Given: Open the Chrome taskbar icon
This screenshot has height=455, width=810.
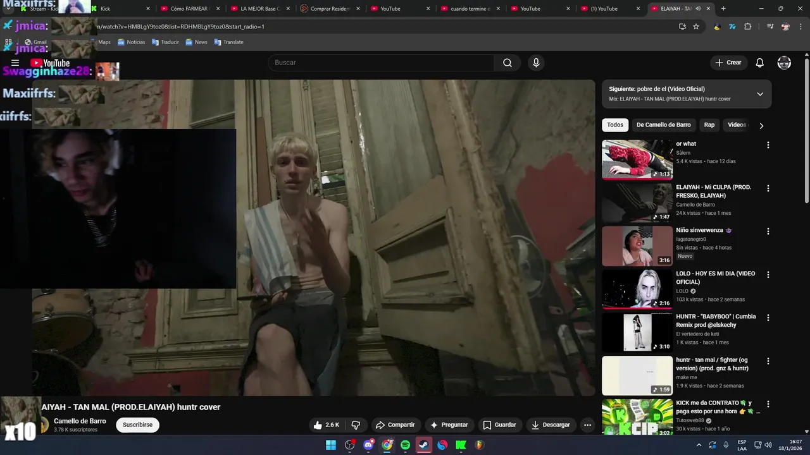Looking at the screenshot, I should pyautogui.click(x=387, y=445).
